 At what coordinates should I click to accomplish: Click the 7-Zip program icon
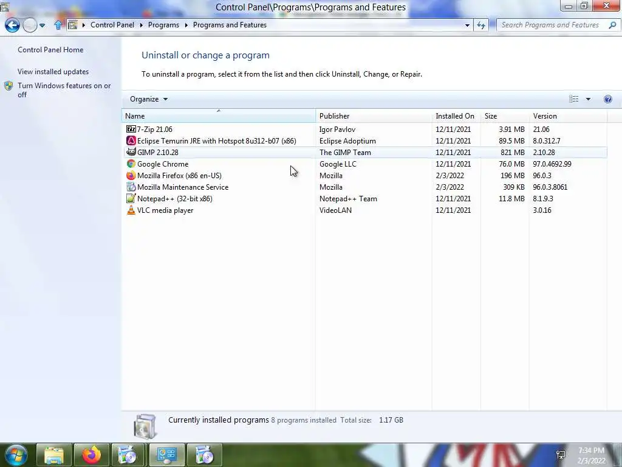point(131,129)
